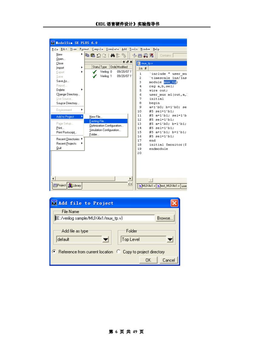
Task: Expand the Recent Directories submenu
Action: pos(82,139)
